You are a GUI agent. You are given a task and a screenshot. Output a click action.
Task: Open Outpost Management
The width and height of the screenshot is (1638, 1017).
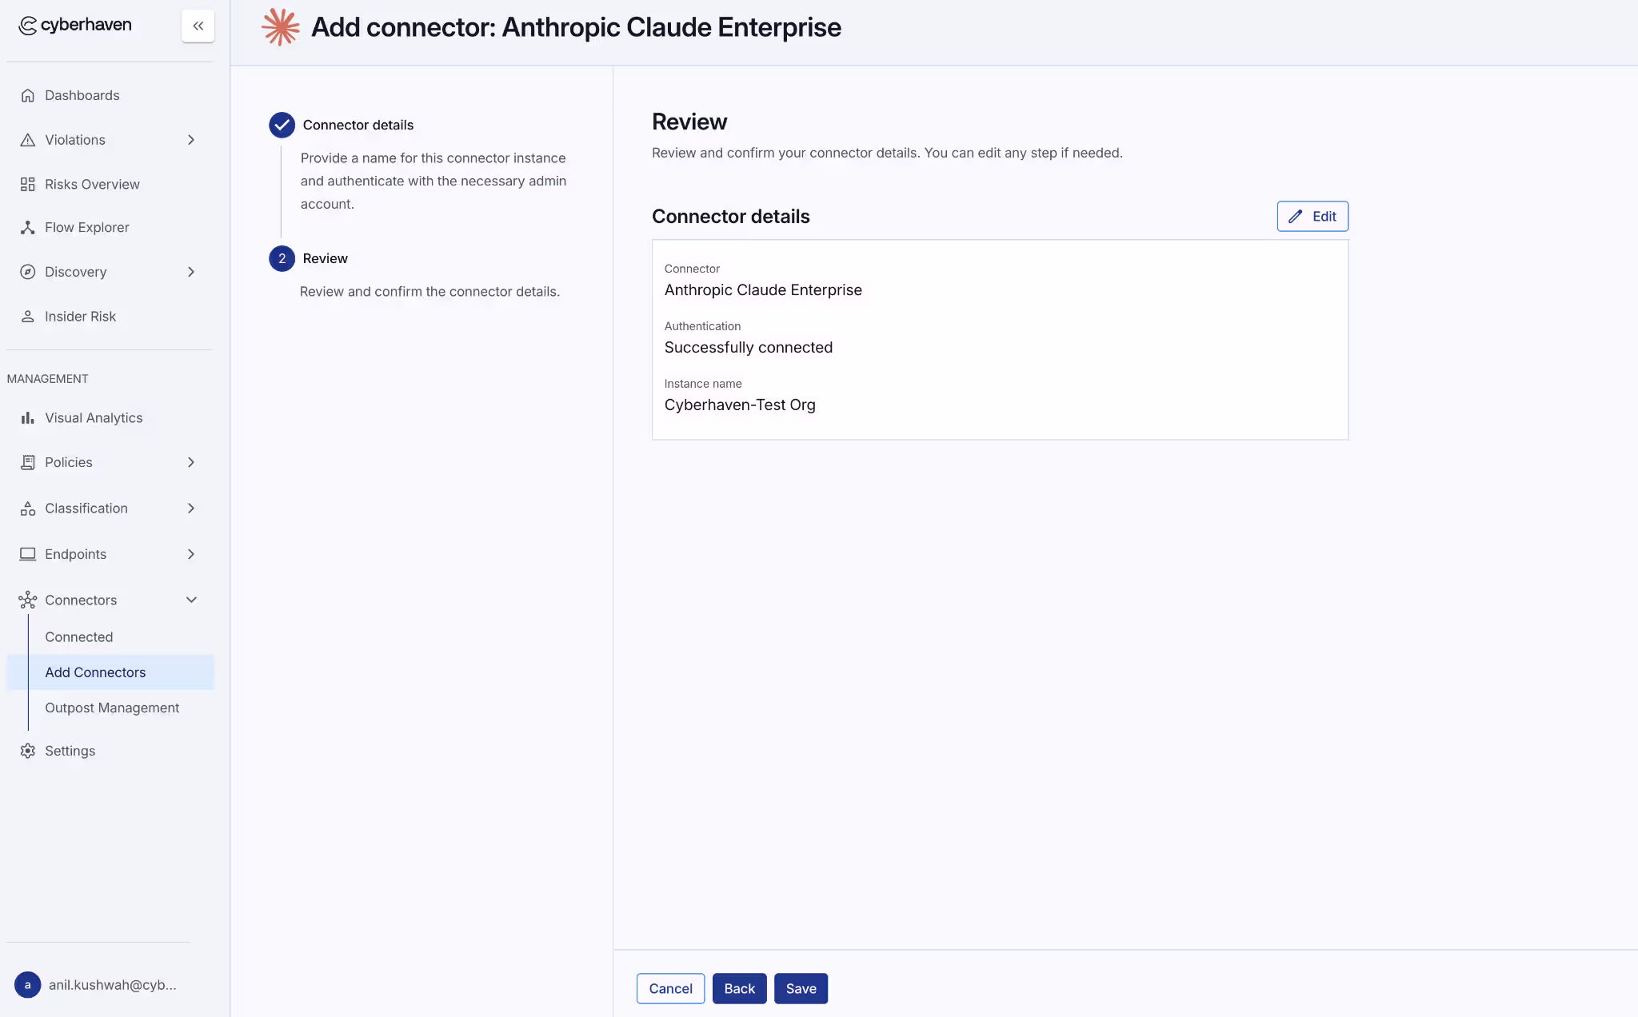click(110, 708)
